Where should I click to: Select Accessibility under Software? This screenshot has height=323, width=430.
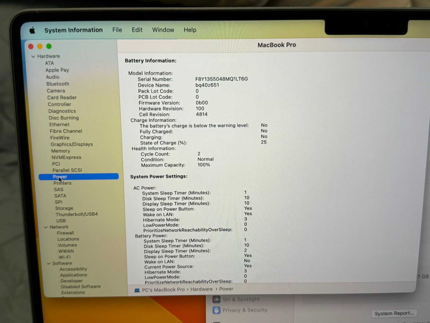click(x=73, y=269)
